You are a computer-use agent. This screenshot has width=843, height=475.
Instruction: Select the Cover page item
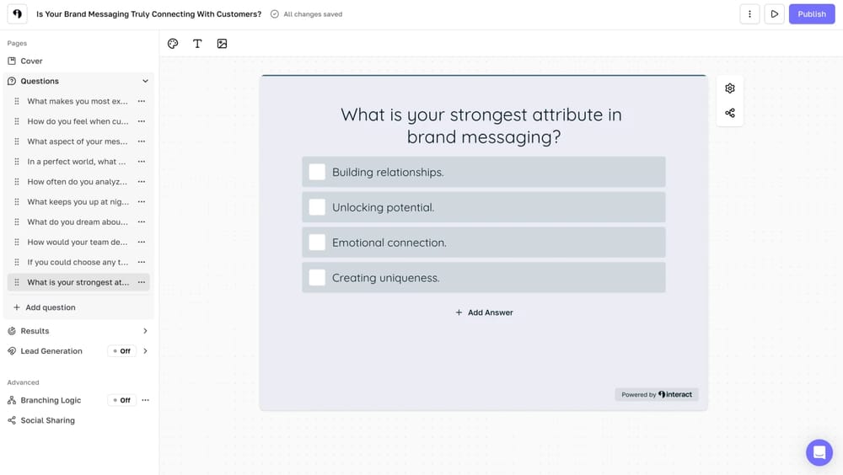31,61
